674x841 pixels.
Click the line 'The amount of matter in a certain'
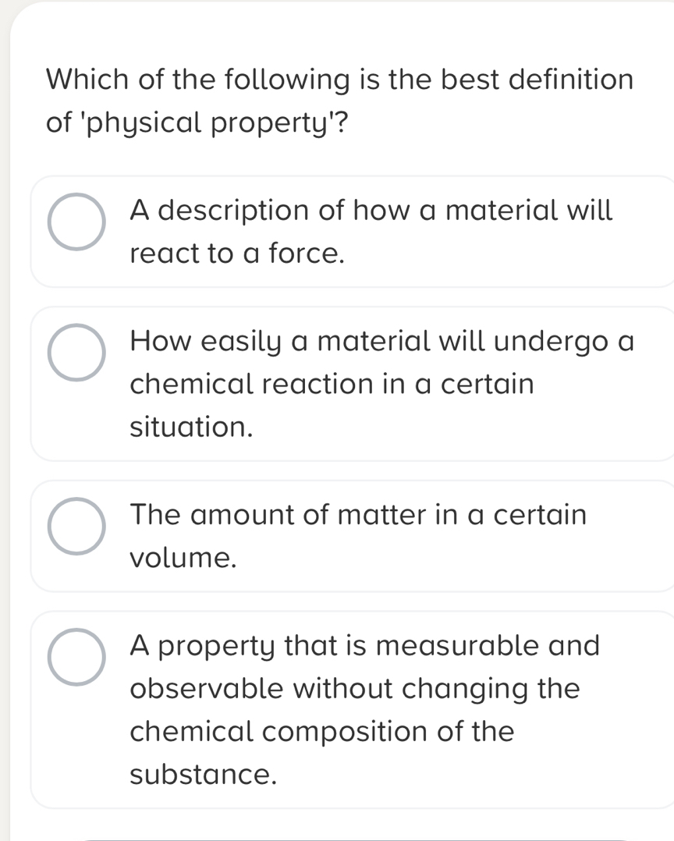pos(359,515)
